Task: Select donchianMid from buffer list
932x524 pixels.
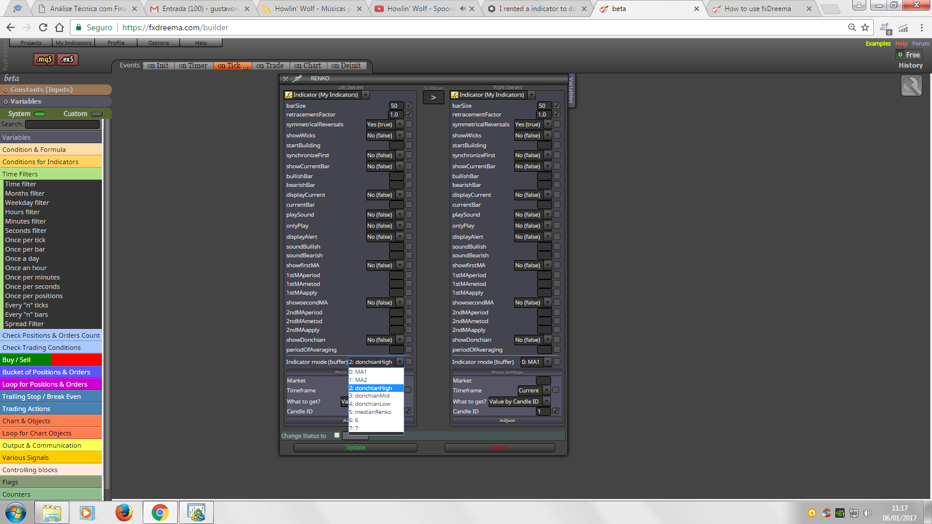Action: click(376, 396)
